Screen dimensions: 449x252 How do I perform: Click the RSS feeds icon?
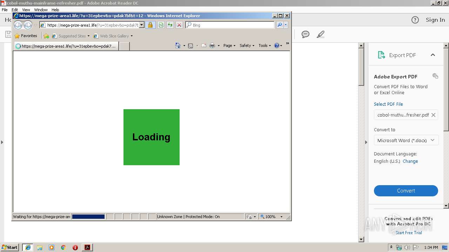pyautogui.click(x=190, y=45)
